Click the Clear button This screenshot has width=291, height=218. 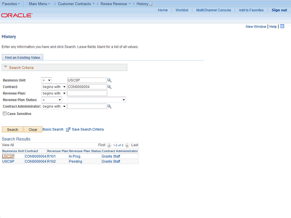[33, 129]
